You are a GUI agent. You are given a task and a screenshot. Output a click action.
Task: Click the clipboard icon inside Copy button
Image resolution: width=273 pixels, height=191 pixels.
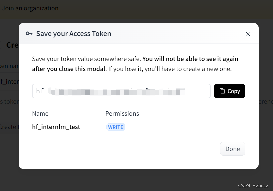click(x=222, y=91)
